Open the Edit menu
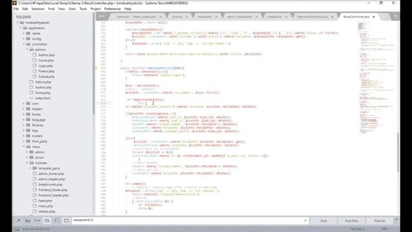 [25, 9]
